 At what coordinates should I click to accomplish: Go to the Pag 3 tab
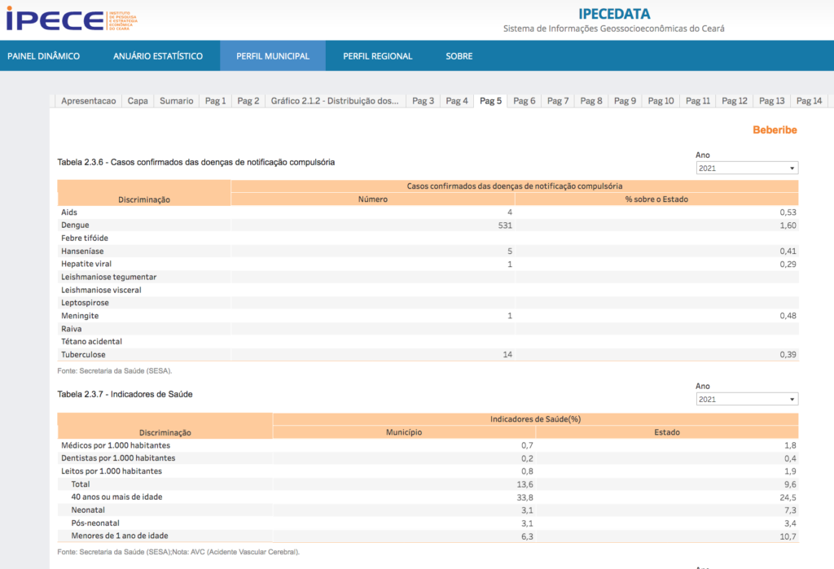click(424, 101)
